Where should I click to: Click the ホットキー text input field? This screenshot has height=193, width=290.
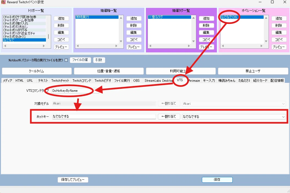(104, 116)
